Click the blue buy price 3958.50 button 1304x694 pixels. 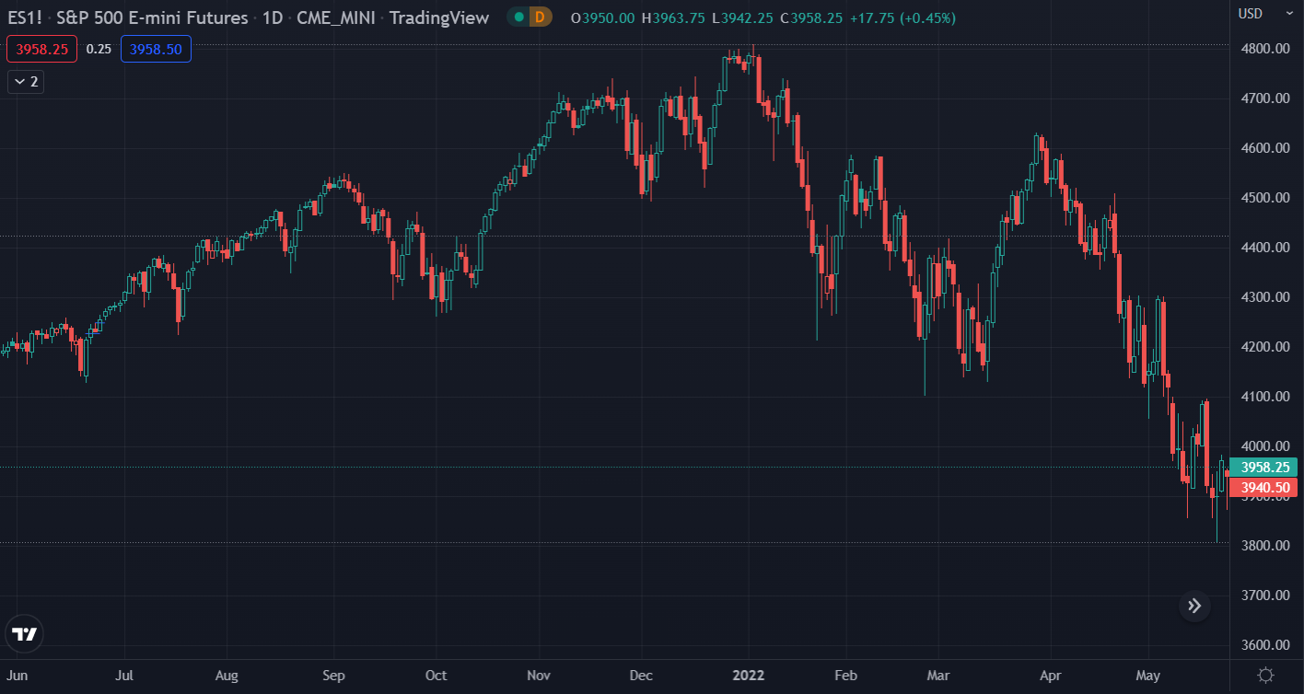pyautogui.click(x=156, y=49)
